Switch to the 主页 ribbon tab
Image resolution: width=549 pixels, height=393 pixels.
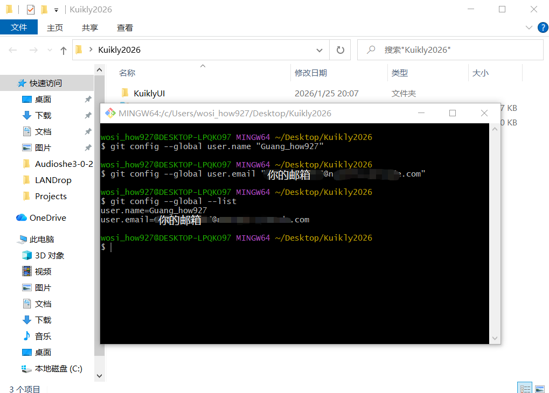coord(55,27)
